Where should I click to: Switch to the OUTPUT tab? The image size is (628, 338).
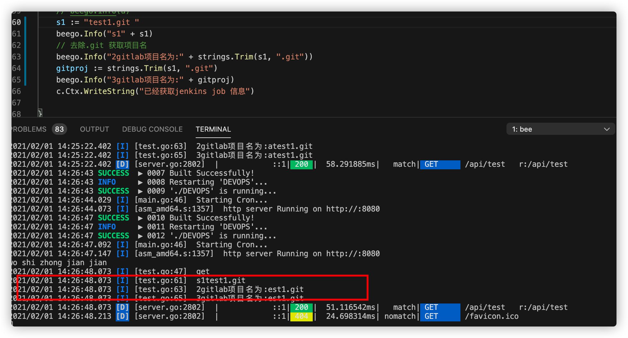pyautogui.click(x=94, y=129)
